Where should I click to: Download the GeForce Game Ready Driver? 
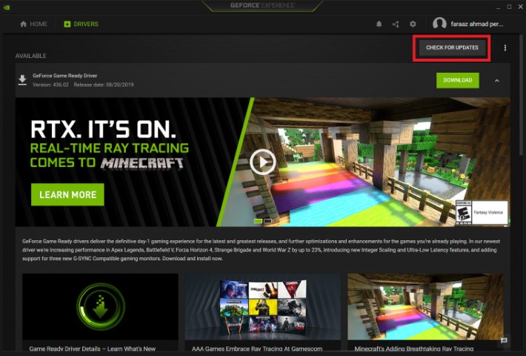(x=458, y=80)
